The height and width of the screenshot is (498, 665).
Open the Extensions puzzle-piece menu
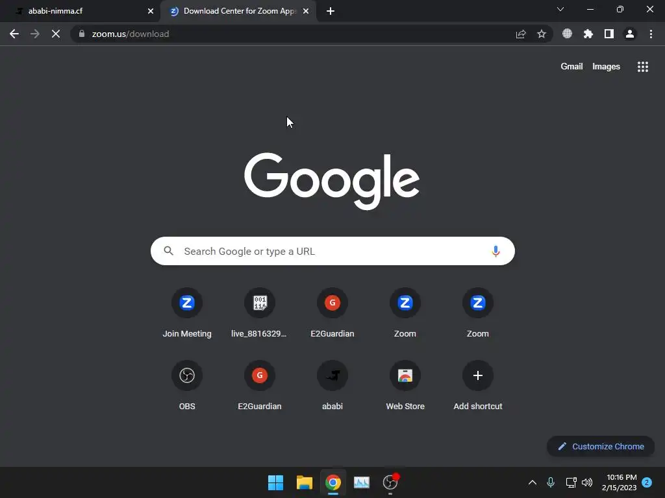click(x=588, y=34)
